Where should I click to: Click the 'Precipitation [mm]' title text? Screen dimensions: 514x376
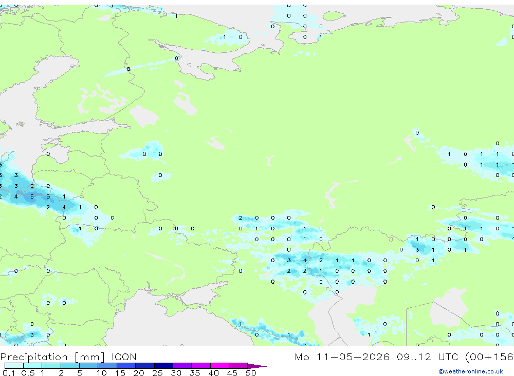coord(52,357)
